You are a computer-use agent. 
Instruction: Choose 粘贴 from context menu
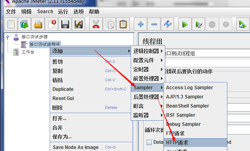[x=91, y=80]
